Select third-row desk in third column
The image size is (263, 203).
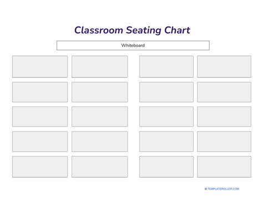pyautogui.click(x=166, y=116)
